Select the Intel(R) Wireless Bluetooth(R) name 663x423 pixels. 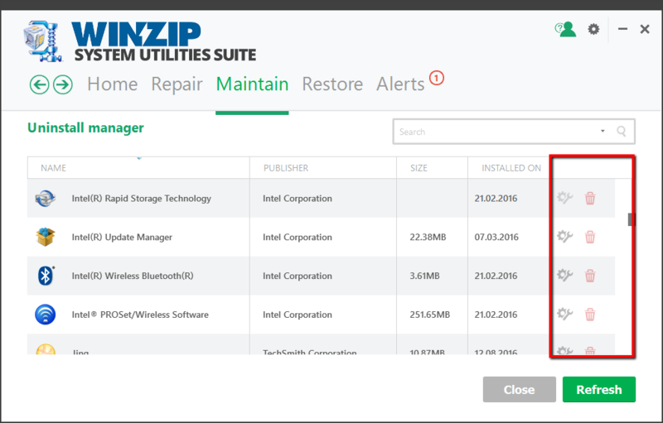(133, 276)
